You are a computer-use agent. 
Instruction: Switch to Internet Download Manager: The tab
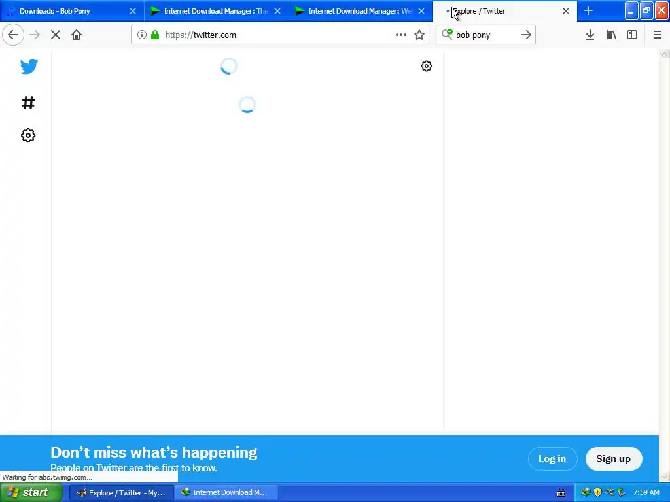(216, 11)
